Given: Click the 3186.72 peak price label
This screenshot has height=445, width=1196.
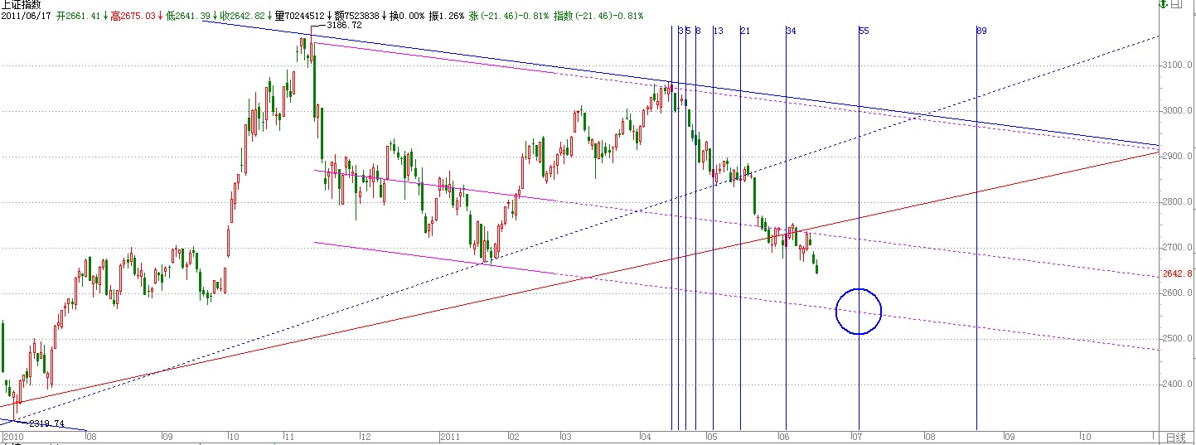Looking at the screenshot, I should [x=344, y=26].
